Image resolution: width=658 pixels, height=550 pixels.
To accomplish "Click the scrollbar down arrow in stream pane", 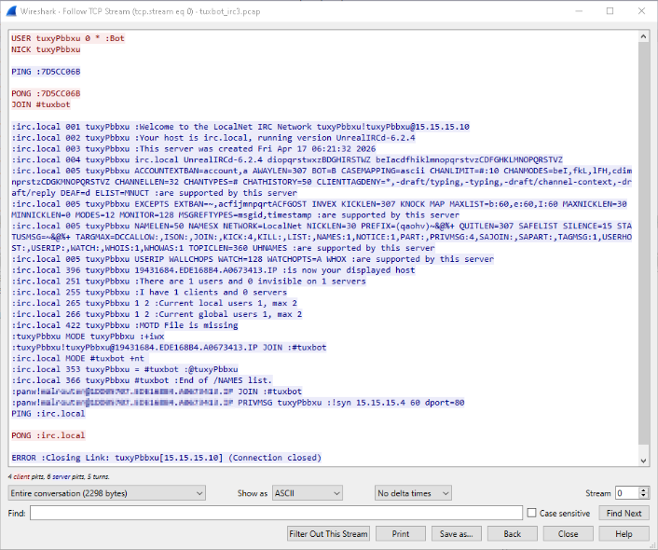I will point(644,461).
